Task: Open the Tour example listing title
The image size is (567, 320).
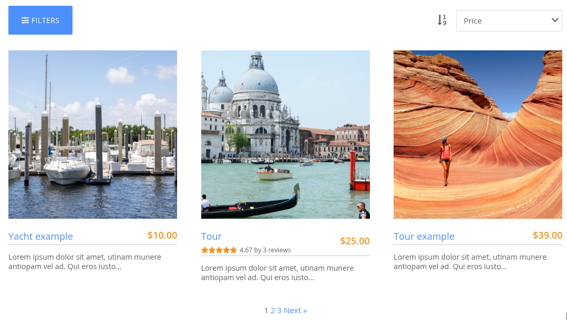Action: pos(424,236)
